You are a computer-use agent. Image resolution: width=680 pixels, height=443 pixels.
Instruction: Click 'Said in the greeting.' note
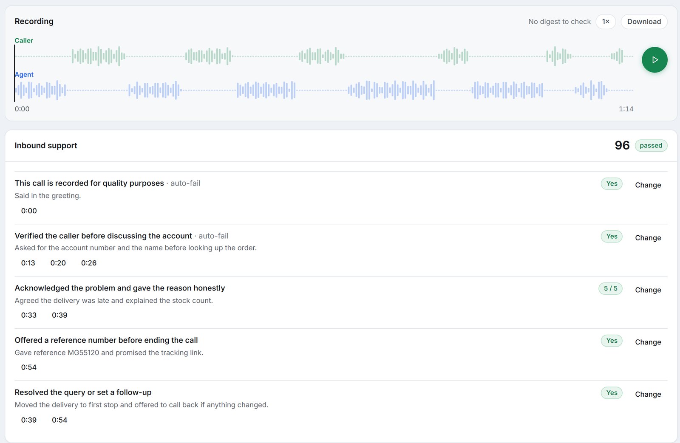(48, 196)
